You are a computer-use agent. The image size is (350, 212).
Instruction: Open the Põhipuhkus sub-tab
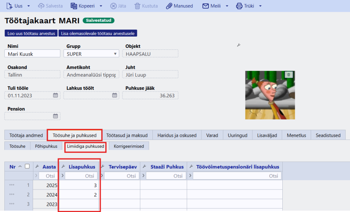(46, 146)
